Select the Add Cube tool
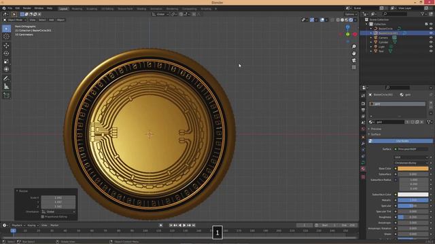 pyautogui.click(x=6, y=96)
